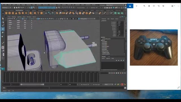Open the No Anim Layer dropdown
Image resolution: width=181 pixels, height=102 pixels.
96,84
